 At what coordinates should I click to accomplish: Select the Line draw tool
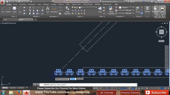tap(3, 9)
